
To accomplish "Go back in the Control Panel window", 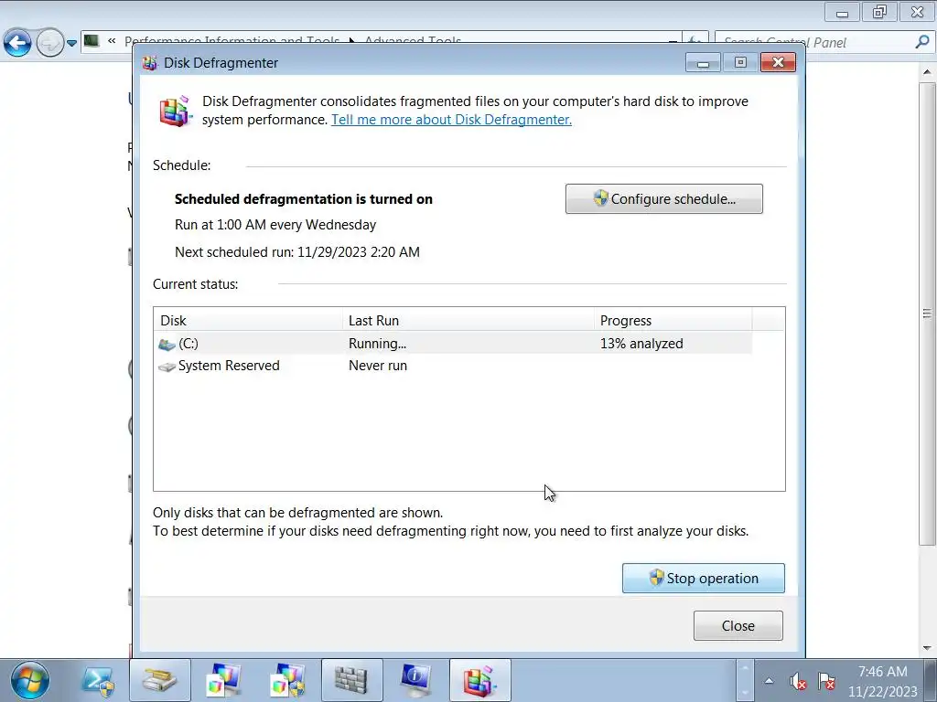I will 17,42.
